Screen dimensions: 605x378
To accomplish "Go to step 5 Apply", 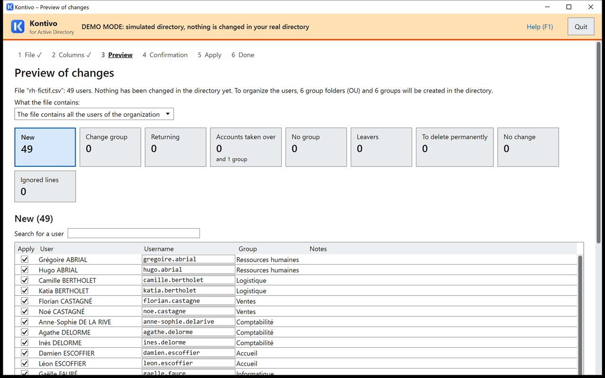I will (x=209, y=55).
